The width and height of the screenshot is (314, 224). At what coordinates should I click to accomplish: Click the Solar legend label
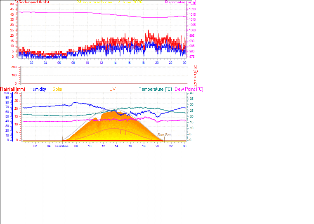point(57,89)
